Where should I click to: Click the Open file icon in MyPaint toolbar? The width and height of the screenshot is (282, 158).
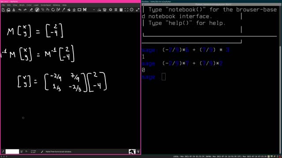[8, 10]
